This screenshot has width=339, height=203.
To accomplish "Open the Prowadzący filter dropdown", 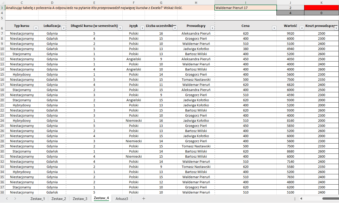I will [x=212, y=28].
